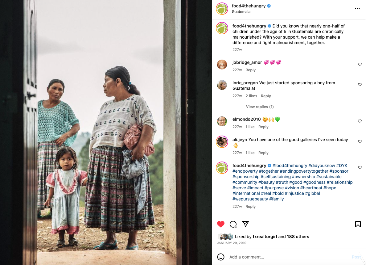Save post with the bookmark icon
The image size is (366, 265).
click(358, 224)
